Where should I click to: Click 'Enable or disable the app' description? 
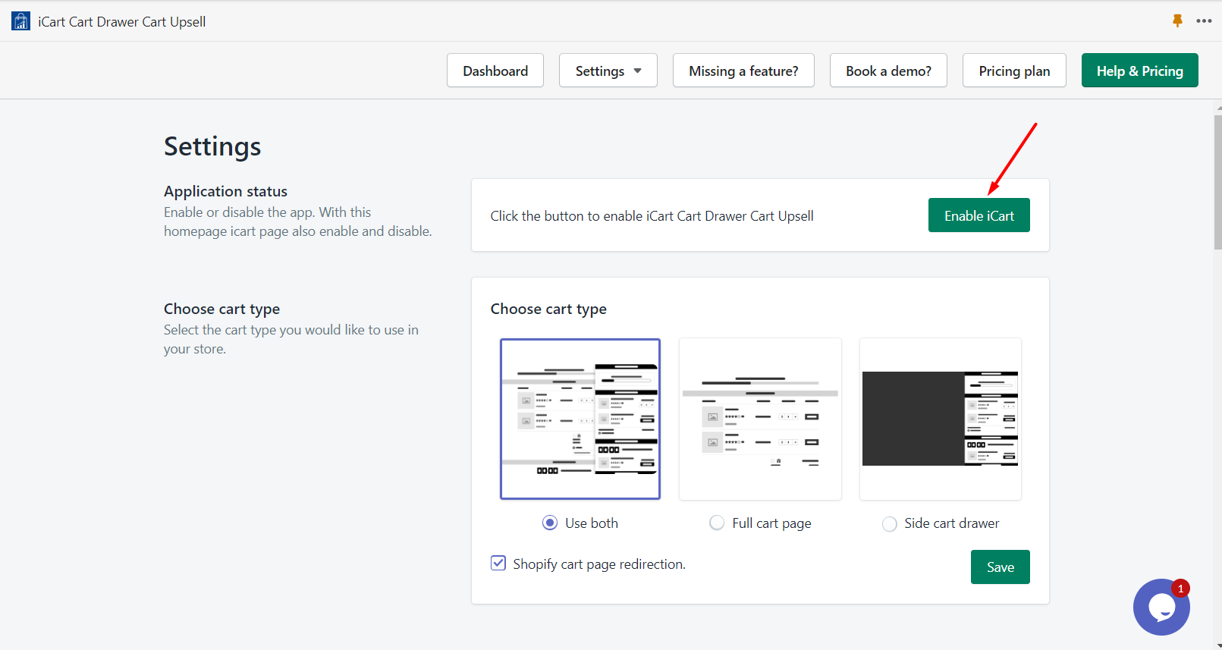pos(297,221)
